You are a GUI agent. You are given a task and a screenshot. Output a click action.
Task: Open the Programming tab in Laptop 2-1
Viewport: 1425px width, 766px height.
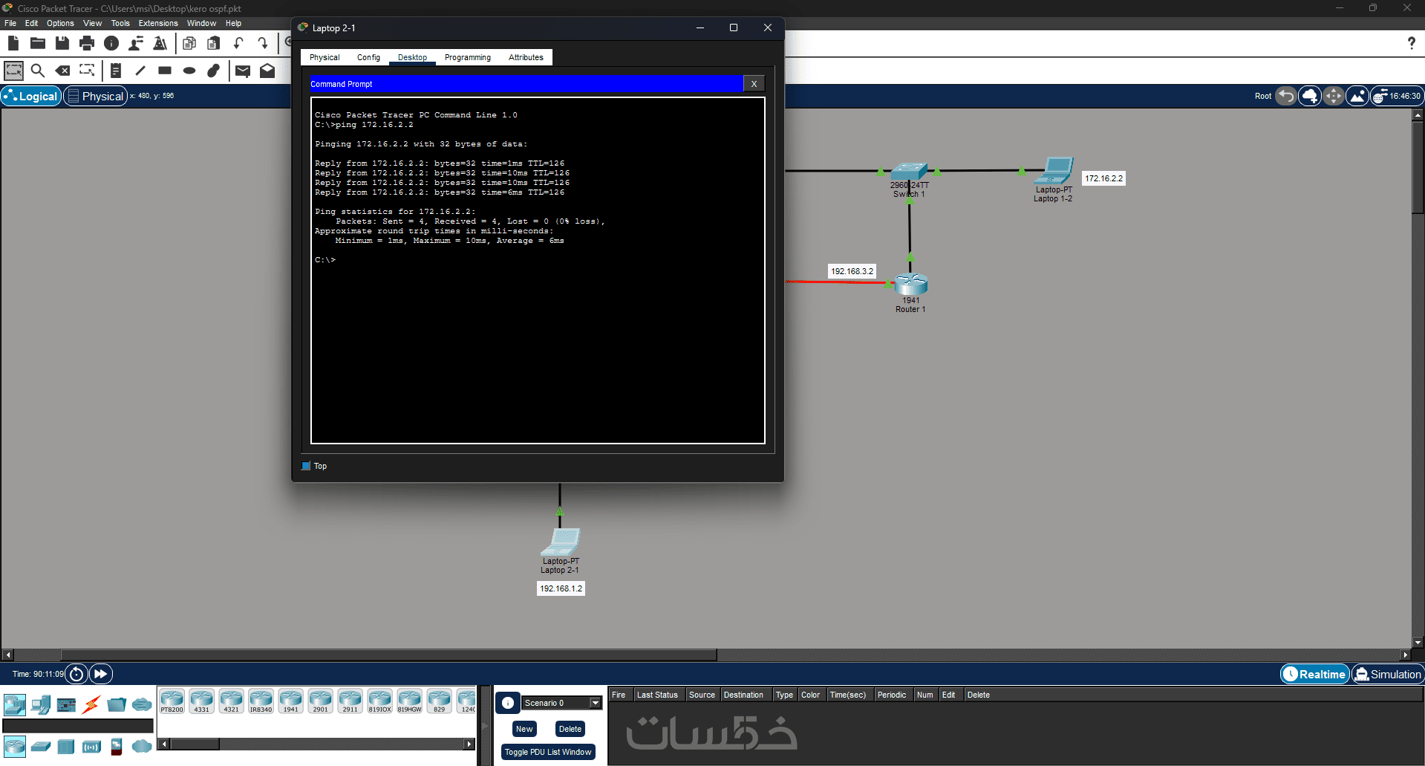point(468,57)
